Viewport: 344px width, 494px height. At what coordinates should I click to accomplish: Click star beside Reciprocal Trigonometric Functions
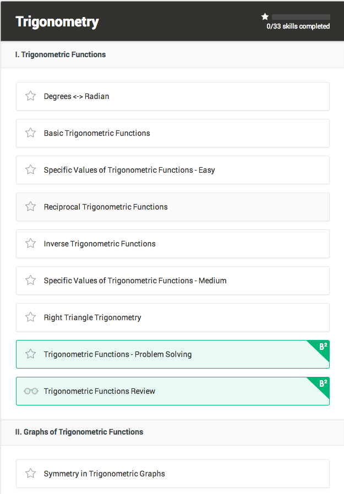(x=31, y=206)
